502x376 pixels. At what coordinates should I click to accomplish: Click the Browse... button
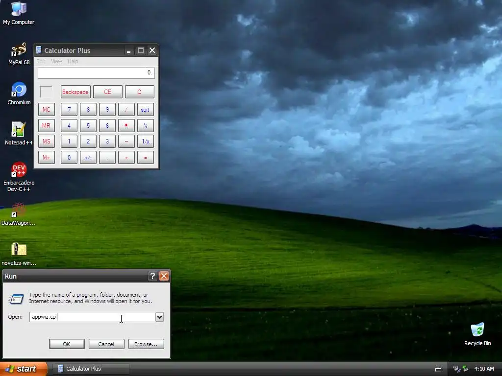tap(146, 344)
